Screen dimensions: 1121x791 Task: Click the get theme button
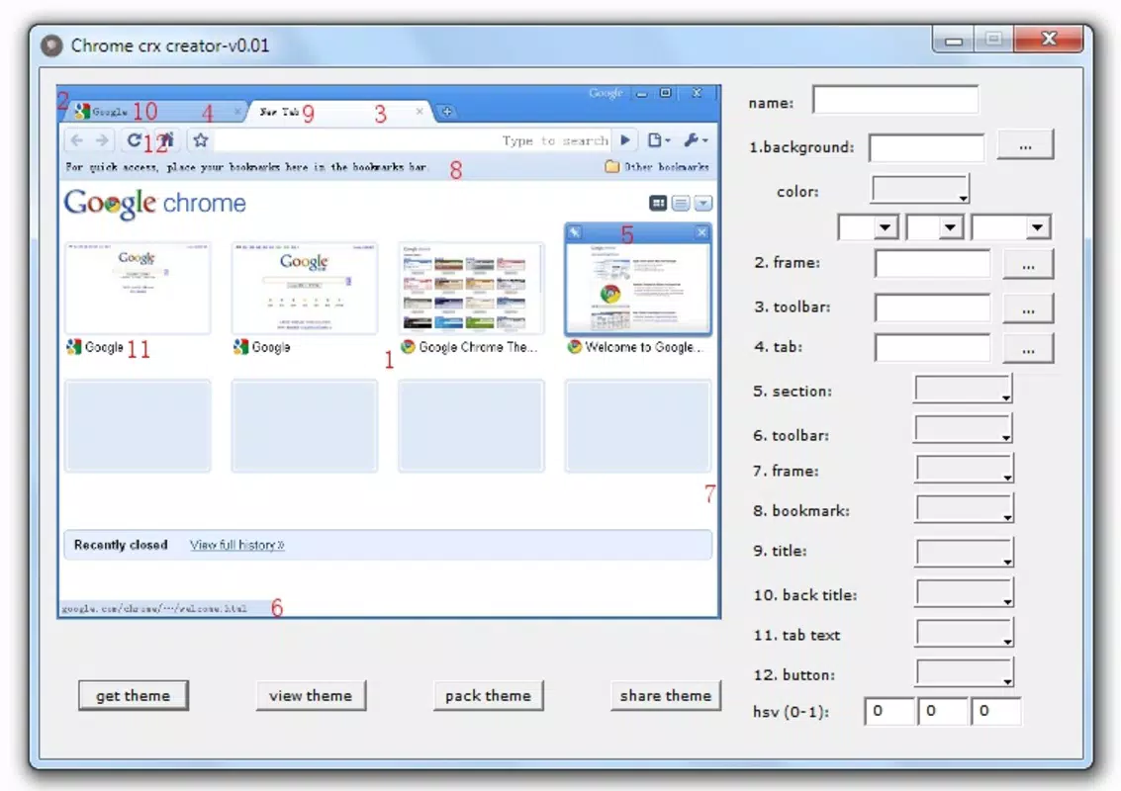pos(133,695)
